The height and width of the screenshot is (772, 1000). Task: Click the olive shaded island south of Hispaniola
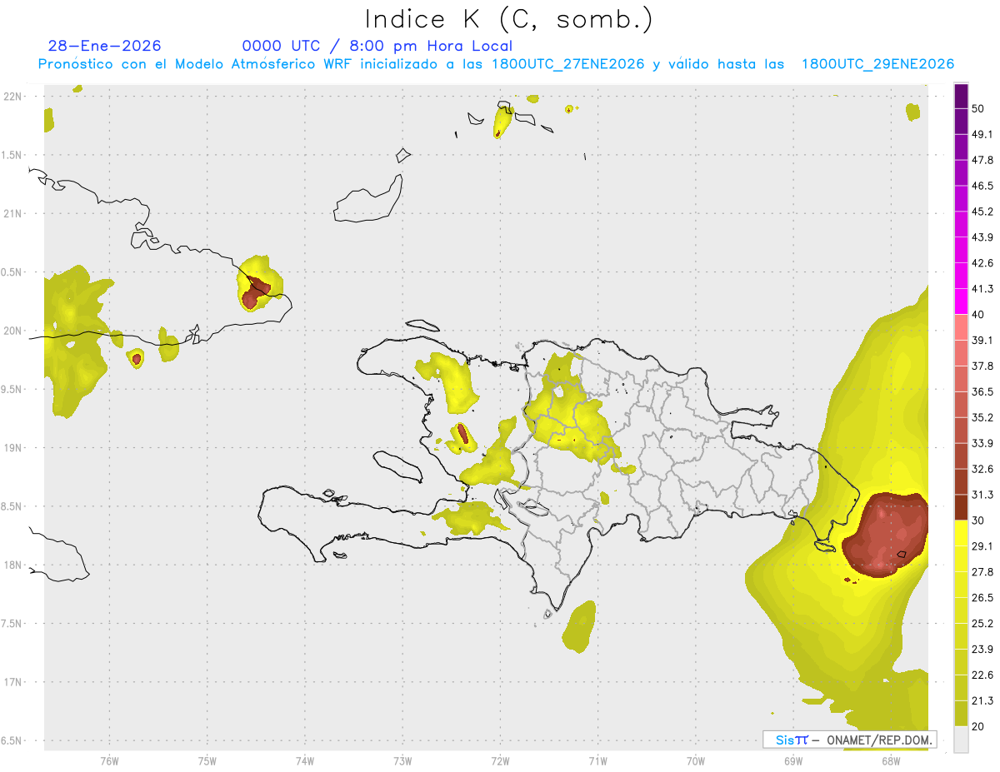coord(579,626)
